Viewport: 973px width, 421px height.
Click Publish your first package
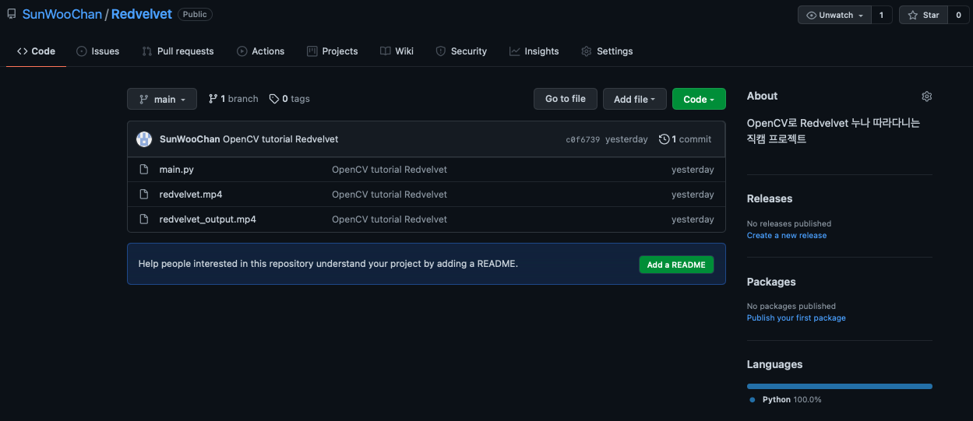click(796, 318)
